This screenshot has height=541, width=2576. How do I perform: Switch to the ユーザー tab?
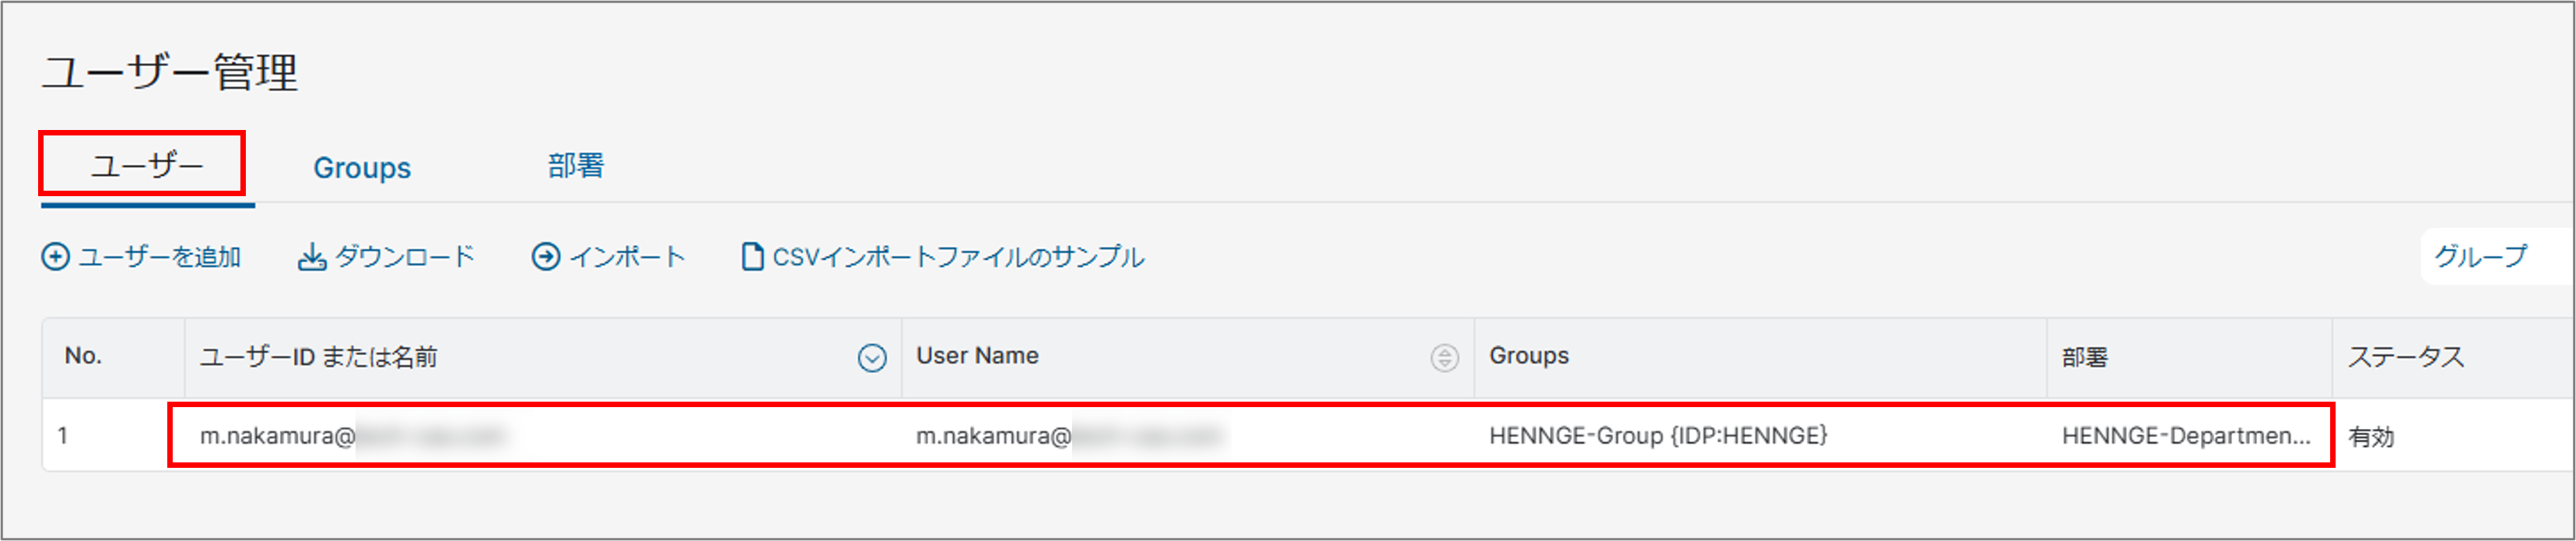coord(147,165)
